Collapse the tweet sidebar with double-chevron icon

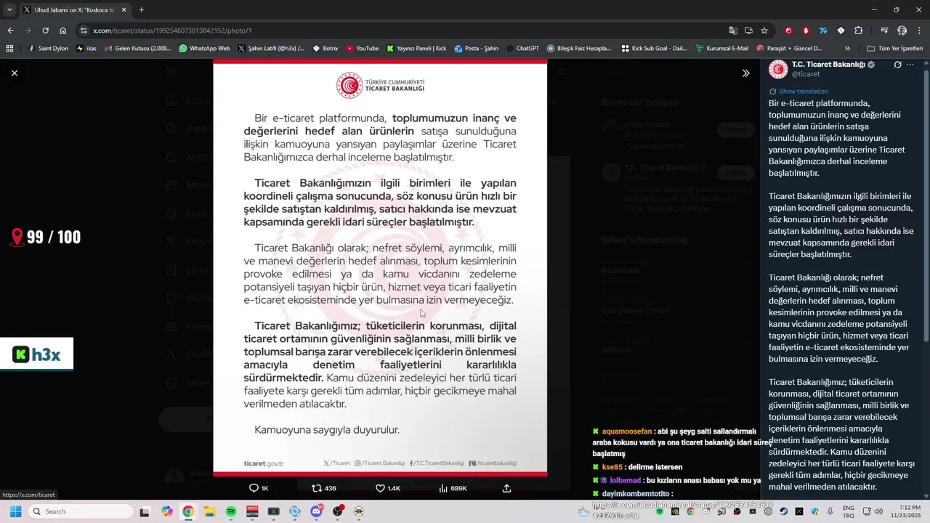[745, 73]
